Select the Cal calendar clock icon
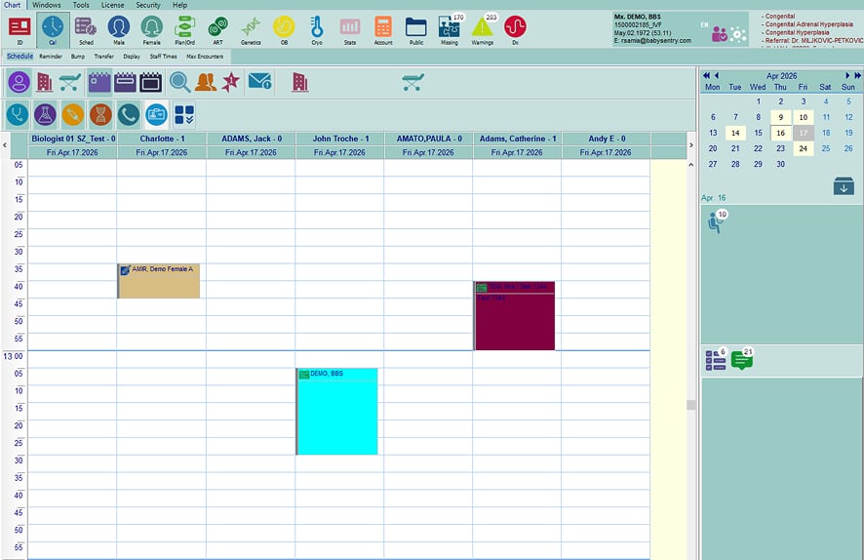 pyautogui.click(x=53, y=30)
